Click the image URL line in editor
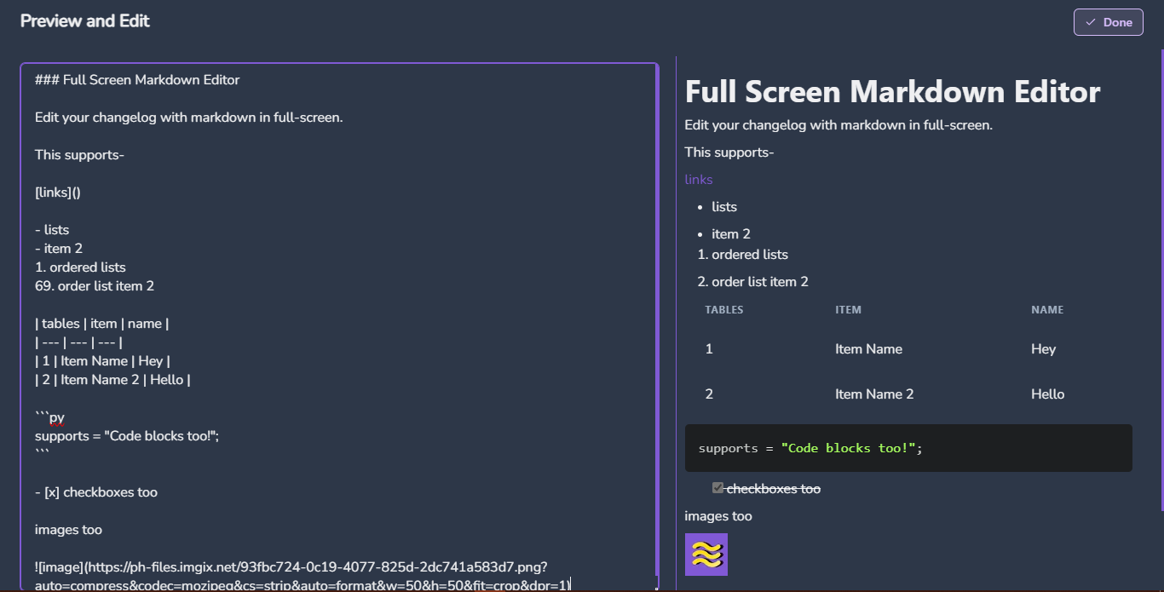1164x592 pixels. click(x=303, y=577)
